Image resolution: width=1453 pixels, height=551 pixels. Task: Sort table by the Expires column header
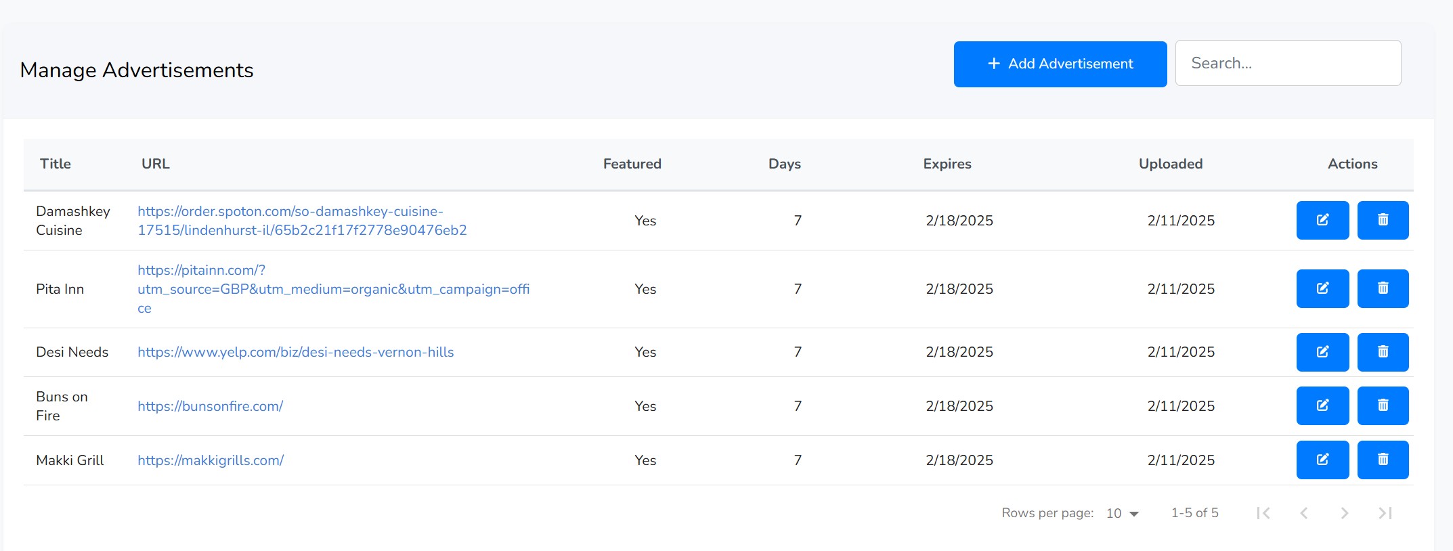(x=947, y=164)
